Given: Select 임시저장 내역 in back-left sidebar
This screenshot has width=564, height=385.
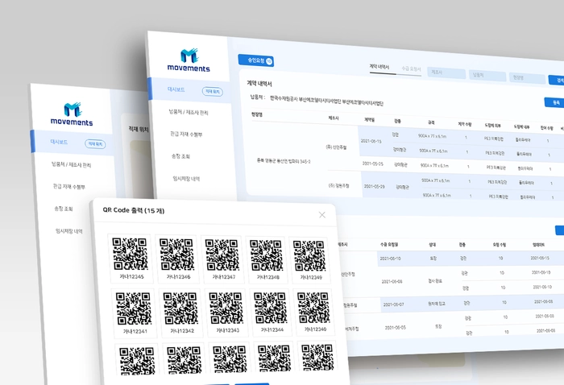Looking at the screenshot, I should pos(68,231).
